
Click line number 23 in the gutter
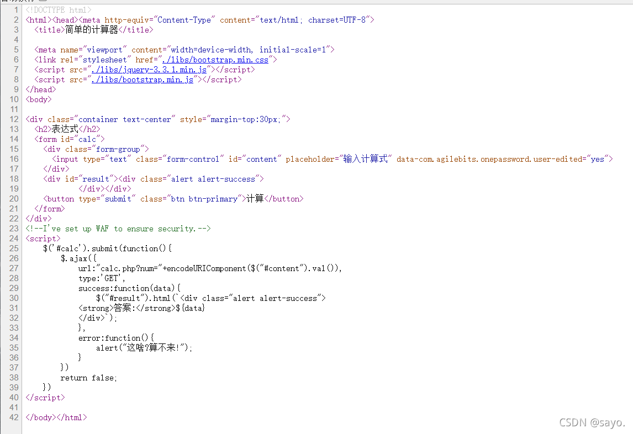tap(14, 229)
